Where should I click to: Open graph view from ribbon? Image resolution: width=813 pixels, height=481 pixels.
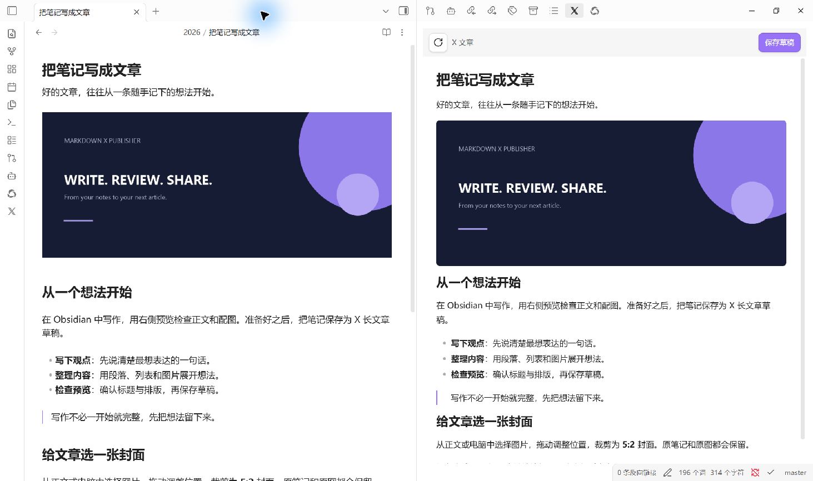coord(12,51)
